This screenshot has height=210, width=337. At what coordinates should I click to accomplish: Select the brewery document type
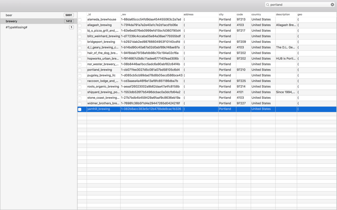click(x=39, y=21)
